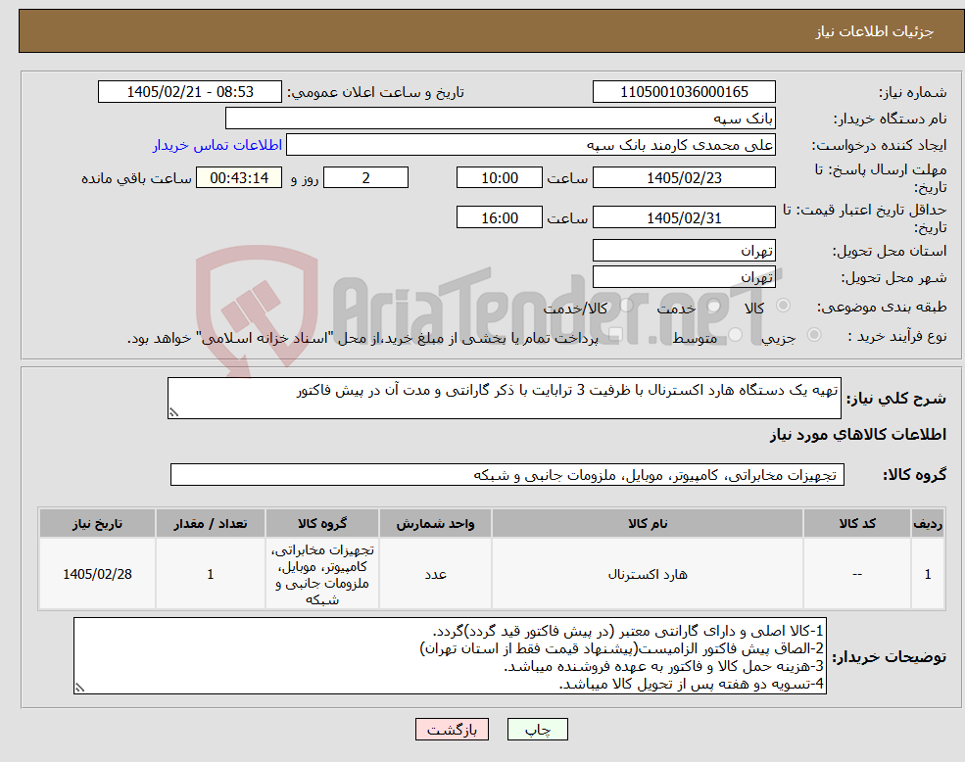Click the response deadline date 1405/02/23
The width and height of the screenshot is (965, 762).
pos(684,178)
